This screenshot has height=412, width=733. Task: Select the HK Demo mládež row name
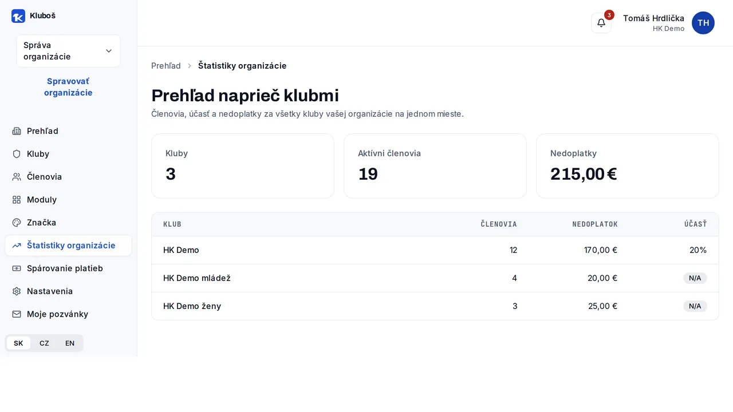tap(197, 278)
